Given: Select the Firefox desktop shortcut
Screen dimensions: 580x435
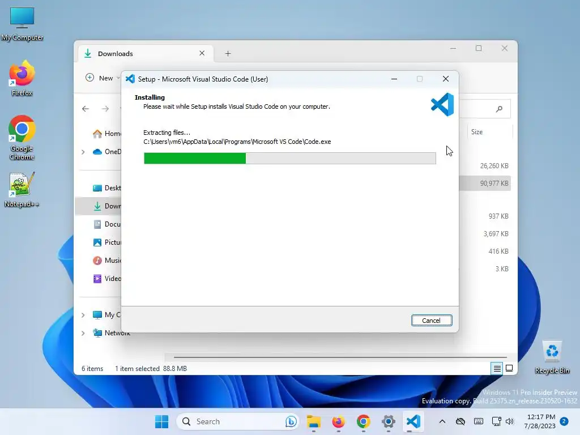Looking at the screenshot, I should (22, 78).
